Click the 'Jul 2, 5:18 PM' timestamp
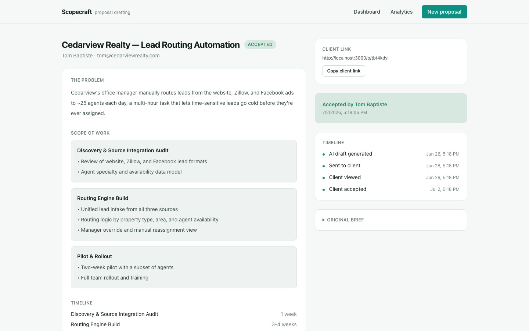The width and height of the screenshot is (529, 331). click(445, 189)
